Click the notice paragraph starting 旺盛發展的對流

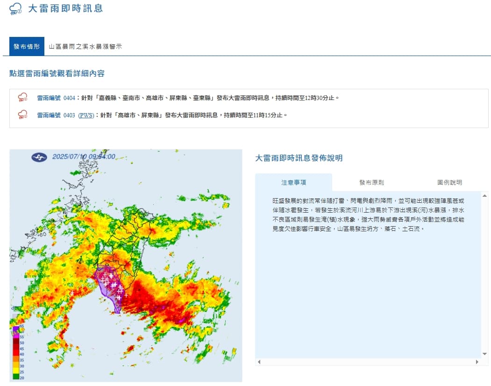(368, 214)
